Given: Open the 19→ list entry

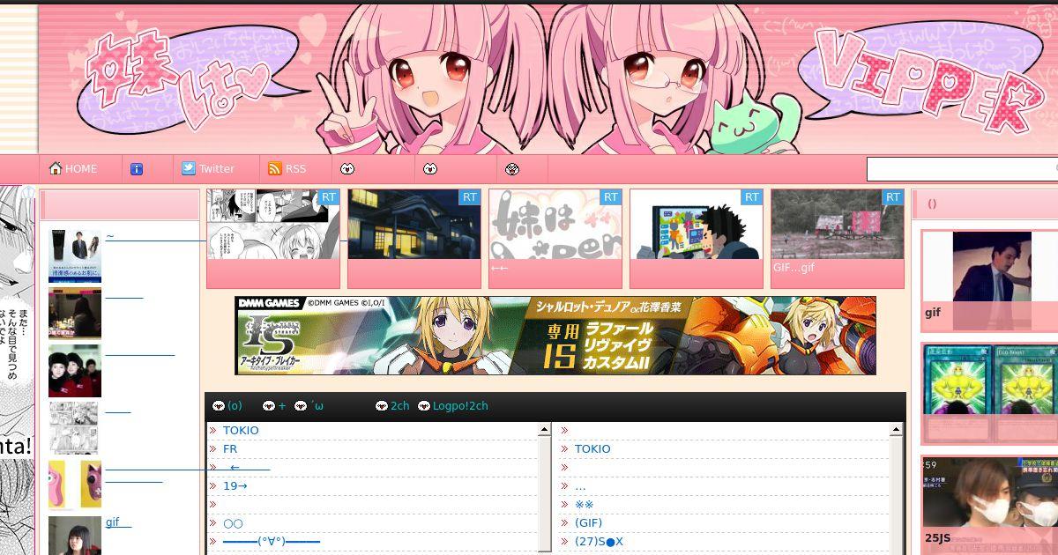Looking at the screenshot, I should click(235, 486).
